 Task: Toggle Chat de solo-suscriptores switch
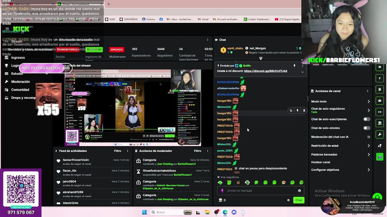[x=366, y=119]
